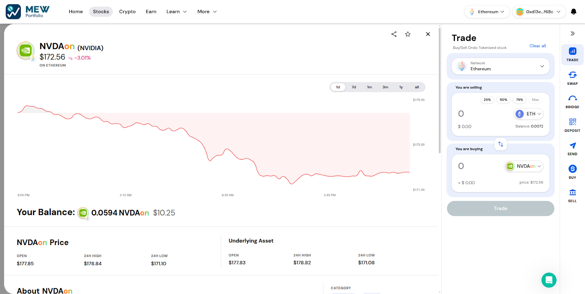This screenshot has width=585, height=294.
Task: Click the Balance: 0.0072 text
Action: tap(529, 126)
